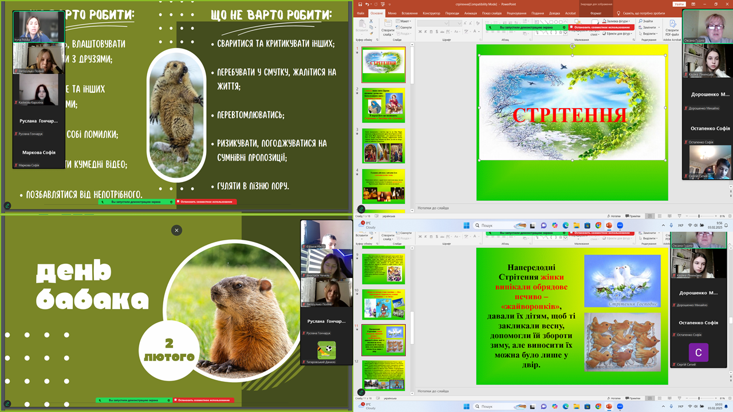Image resolution: width=733 pixels, height=412 pixels.
Task: Select normal view button in Слайд 11 status bar
Action: click(649, 398)
